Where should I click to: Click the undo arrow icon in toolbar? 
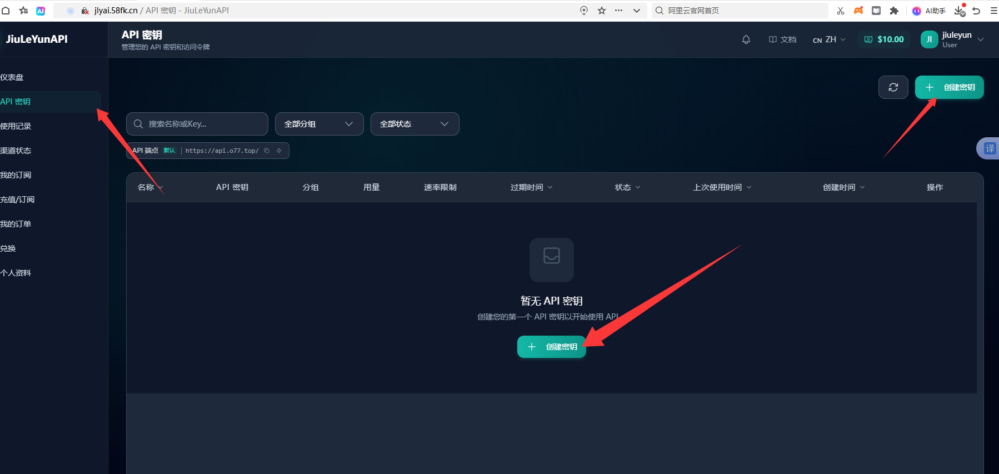[x=976, y=11]
